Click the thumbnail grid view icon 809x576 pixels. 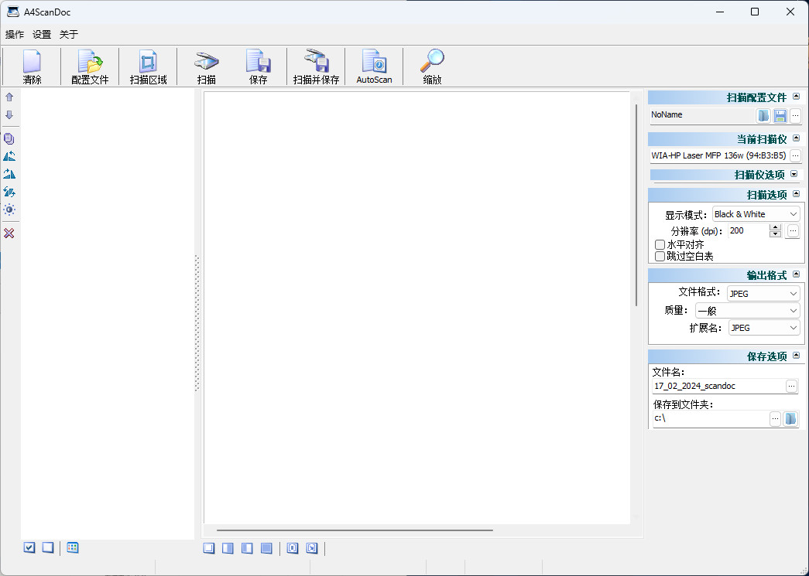tap(73, 547)
